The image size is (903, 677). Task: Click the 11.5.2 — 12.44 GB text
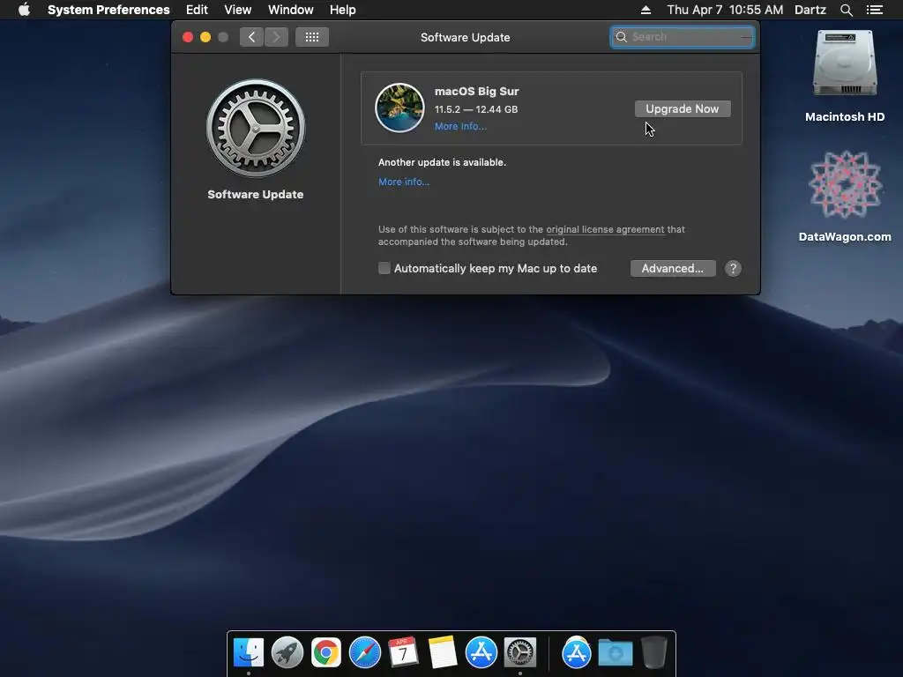point(475,109)
